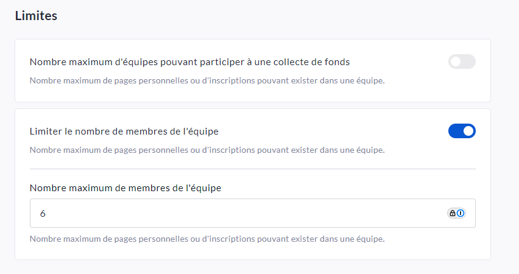519x274 pixels.
Task: Click the knob of the grey disabled toggle
Action: 456,61
